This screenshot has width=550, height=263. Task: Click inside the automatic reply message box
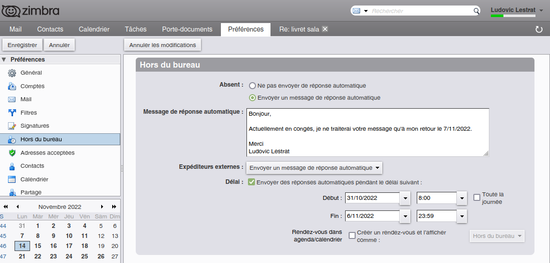367,132
